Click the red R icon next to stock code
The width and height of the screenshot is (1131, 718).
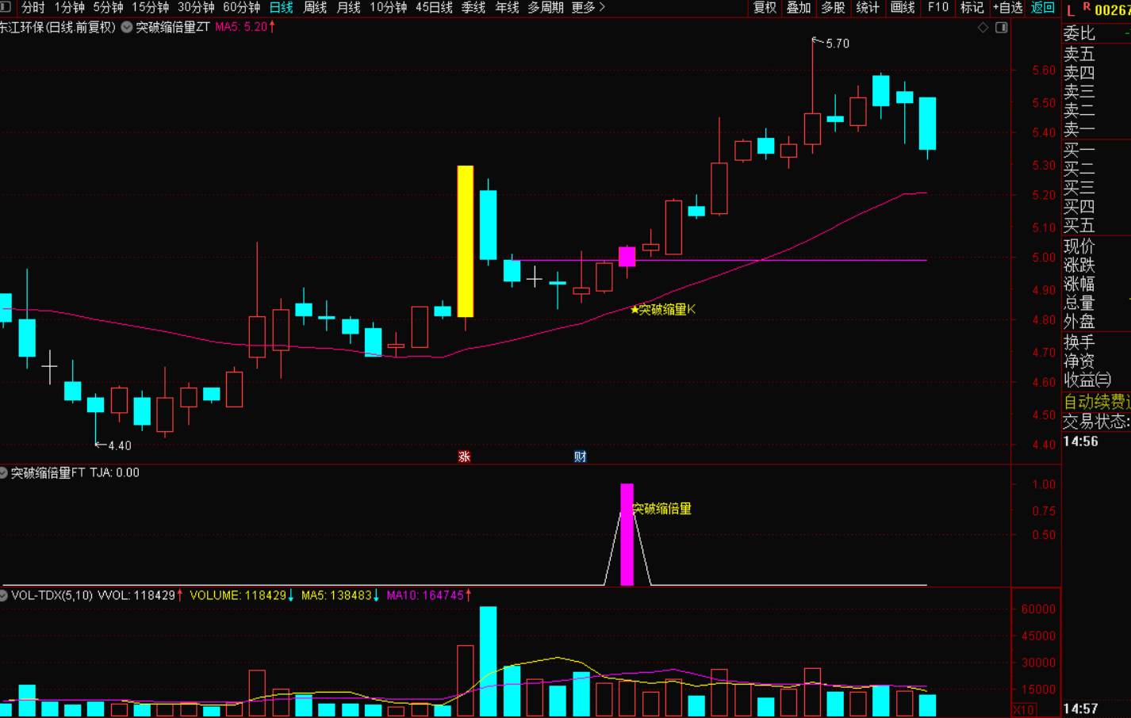(1087, 7)
